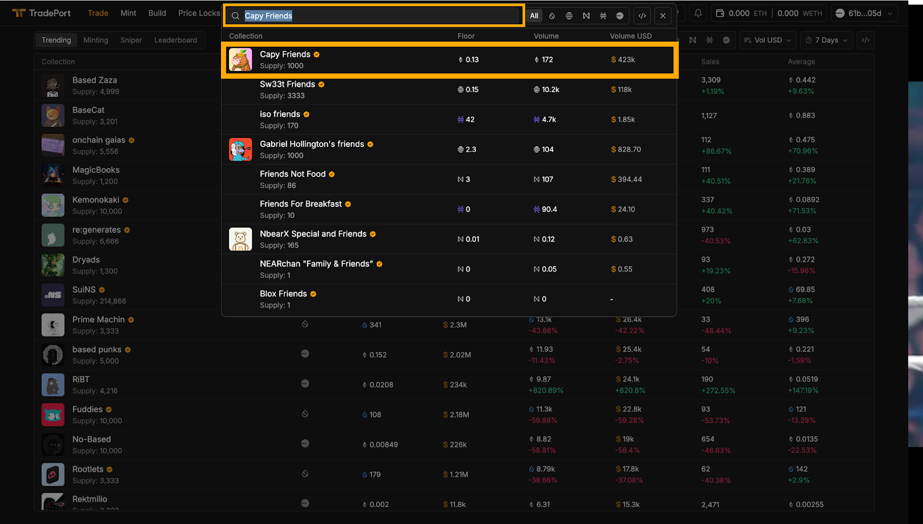Open the notifications bell
The width and height of the screenshot is (923, 524).
tap(698, 13)
